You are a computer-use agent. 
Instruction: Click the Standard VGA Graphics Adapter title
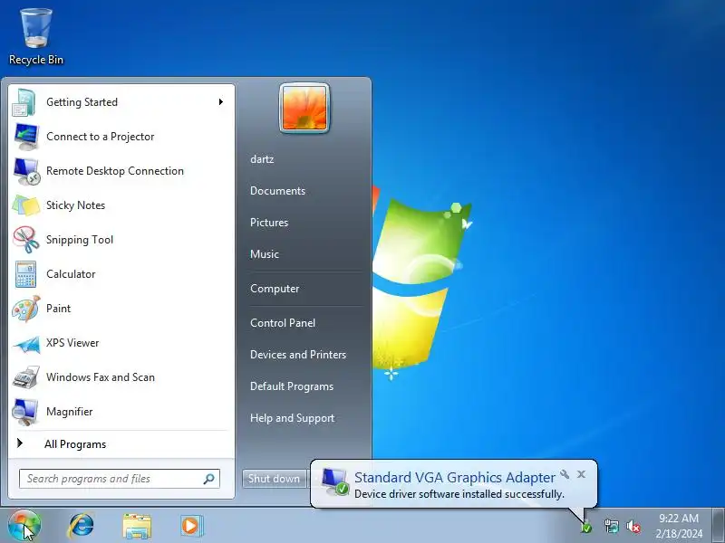pyautogui.click(x=455, y=478)
